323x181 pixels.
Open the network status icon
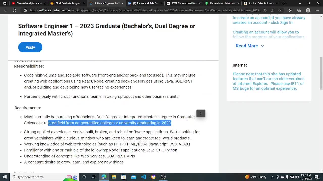[x=292, y=177]
